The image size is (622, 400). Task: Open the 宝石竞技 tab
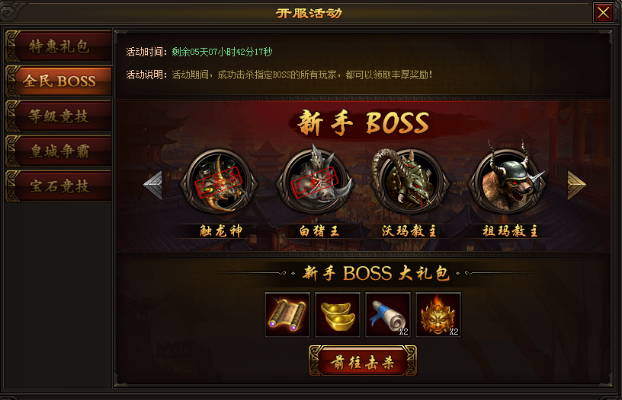tap(59, 186)
